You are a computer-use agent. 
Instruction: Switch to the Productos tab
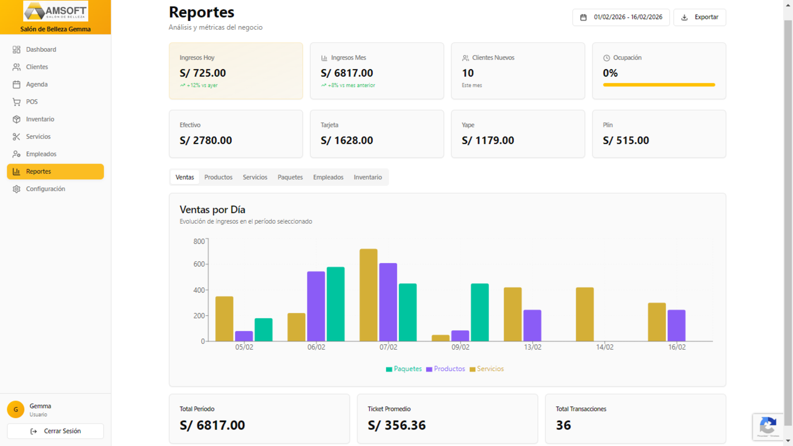pyautogui.click(x=218, y=177)
